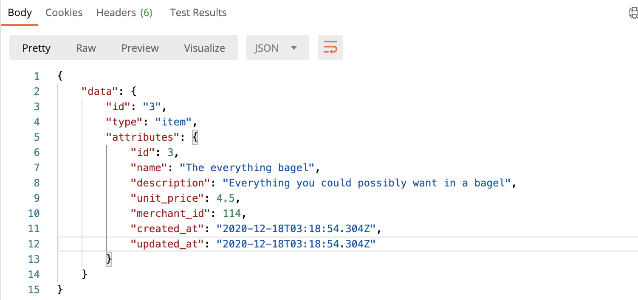The image size is (638, 300).
Task: Click the description value about the bagel
Action: 366,183
